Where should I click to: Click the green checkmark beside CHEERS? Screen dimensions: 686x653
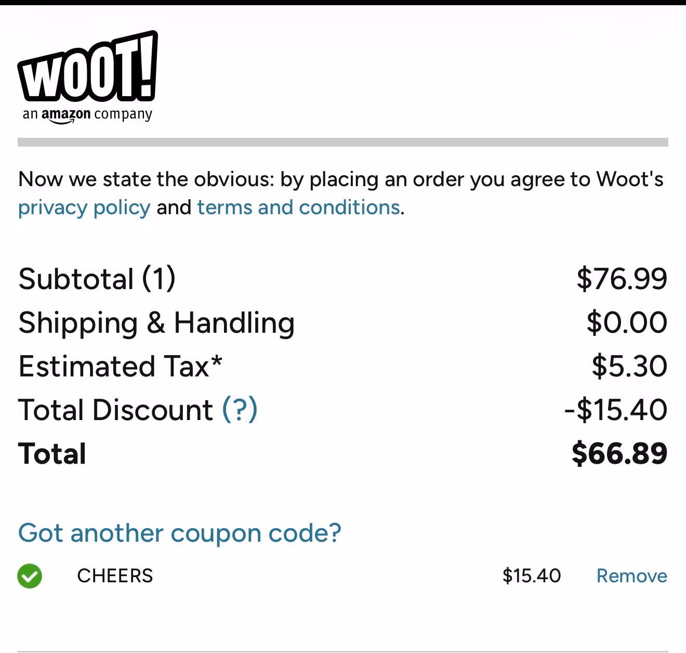(x=30, y=576)
